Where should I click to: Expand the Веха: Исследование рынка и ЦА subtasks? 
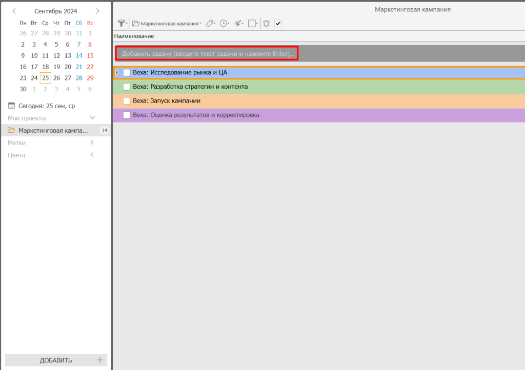point(117,73)
